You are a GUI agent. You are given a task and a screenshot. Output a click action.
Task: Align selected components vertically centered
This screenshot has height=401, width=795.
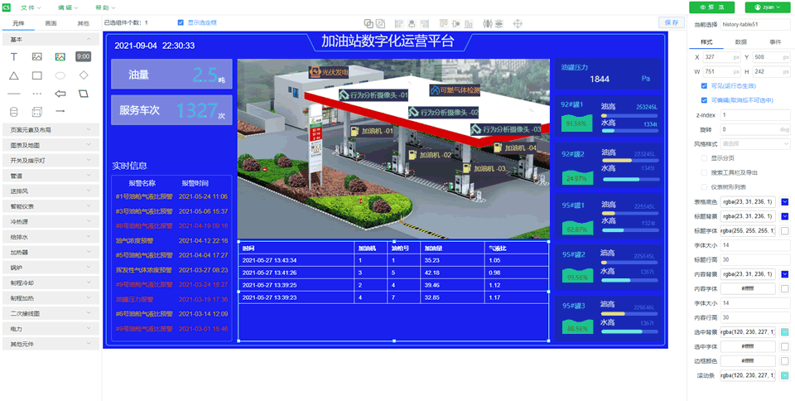(x=455, y=23)
